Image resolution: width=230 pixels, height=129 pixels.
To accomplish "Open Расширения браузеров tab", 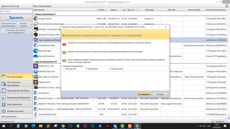I will 16,97.
